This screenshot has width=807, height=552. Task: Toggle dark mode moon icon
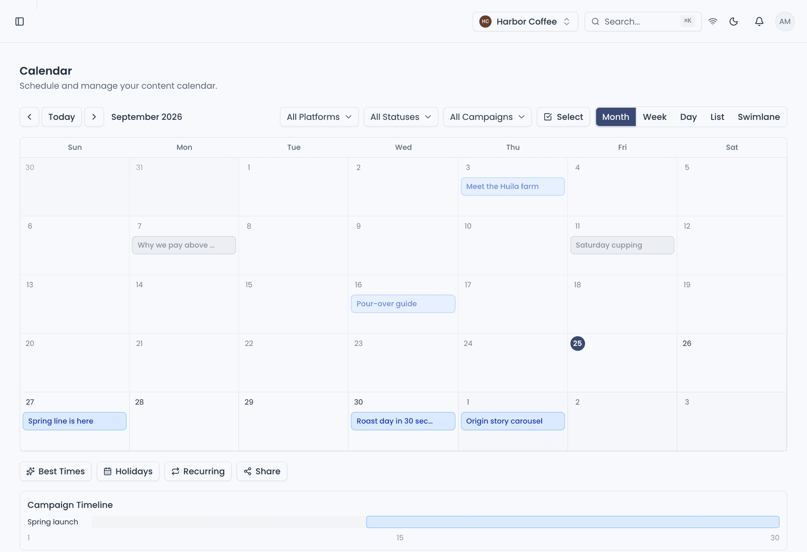(734, 21)
